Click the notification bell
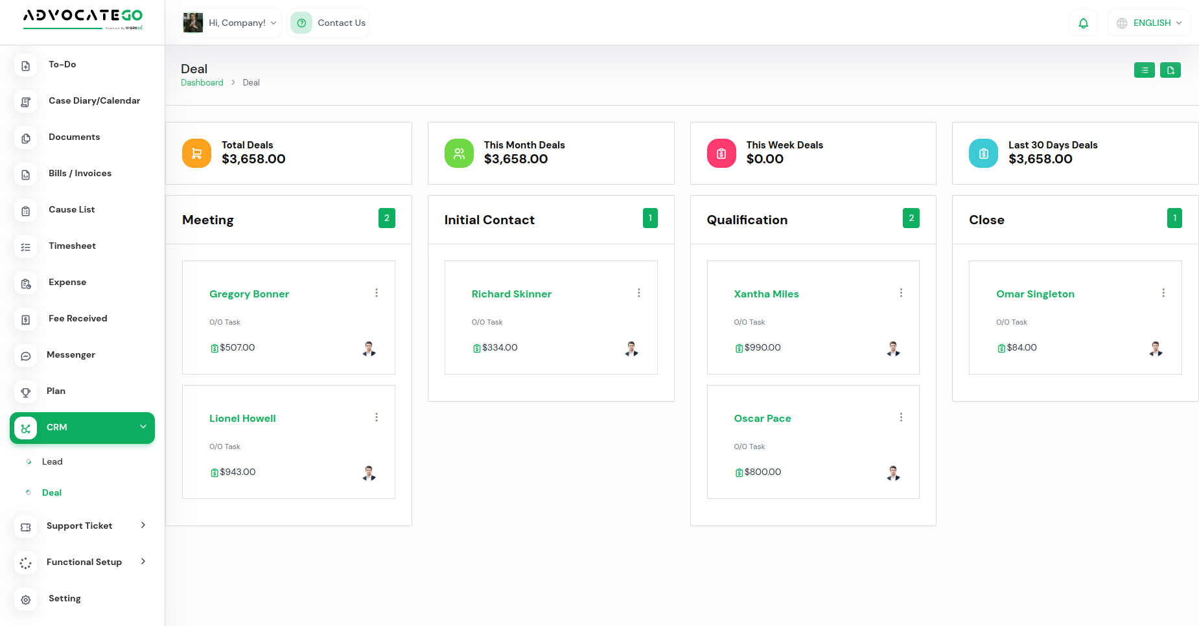1199x626 pixels. 1083,22
